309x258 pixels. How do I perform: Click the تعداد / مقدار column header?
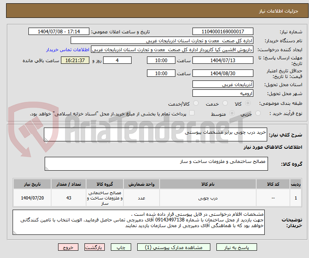tap(69, 184)
